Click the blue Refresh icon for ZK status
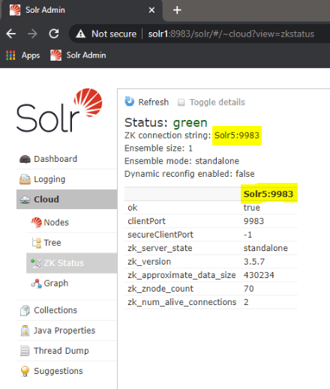The height and width of the screenshot is (389, 330). (130, 102)
